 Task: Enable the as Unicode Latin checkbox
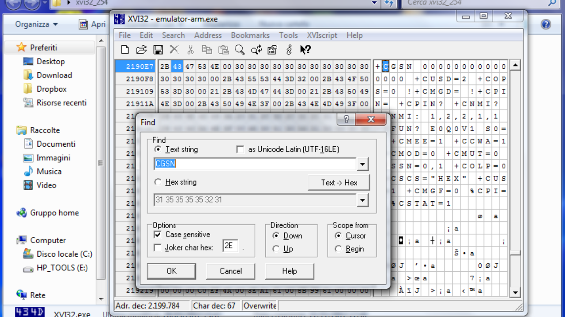(240, 150)
